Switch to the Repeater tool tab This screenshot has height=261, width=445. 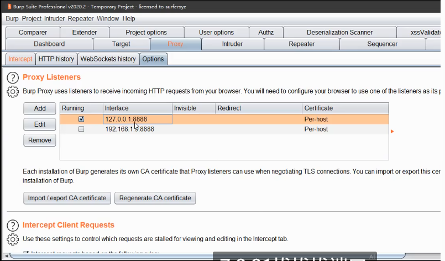(301, 44)
